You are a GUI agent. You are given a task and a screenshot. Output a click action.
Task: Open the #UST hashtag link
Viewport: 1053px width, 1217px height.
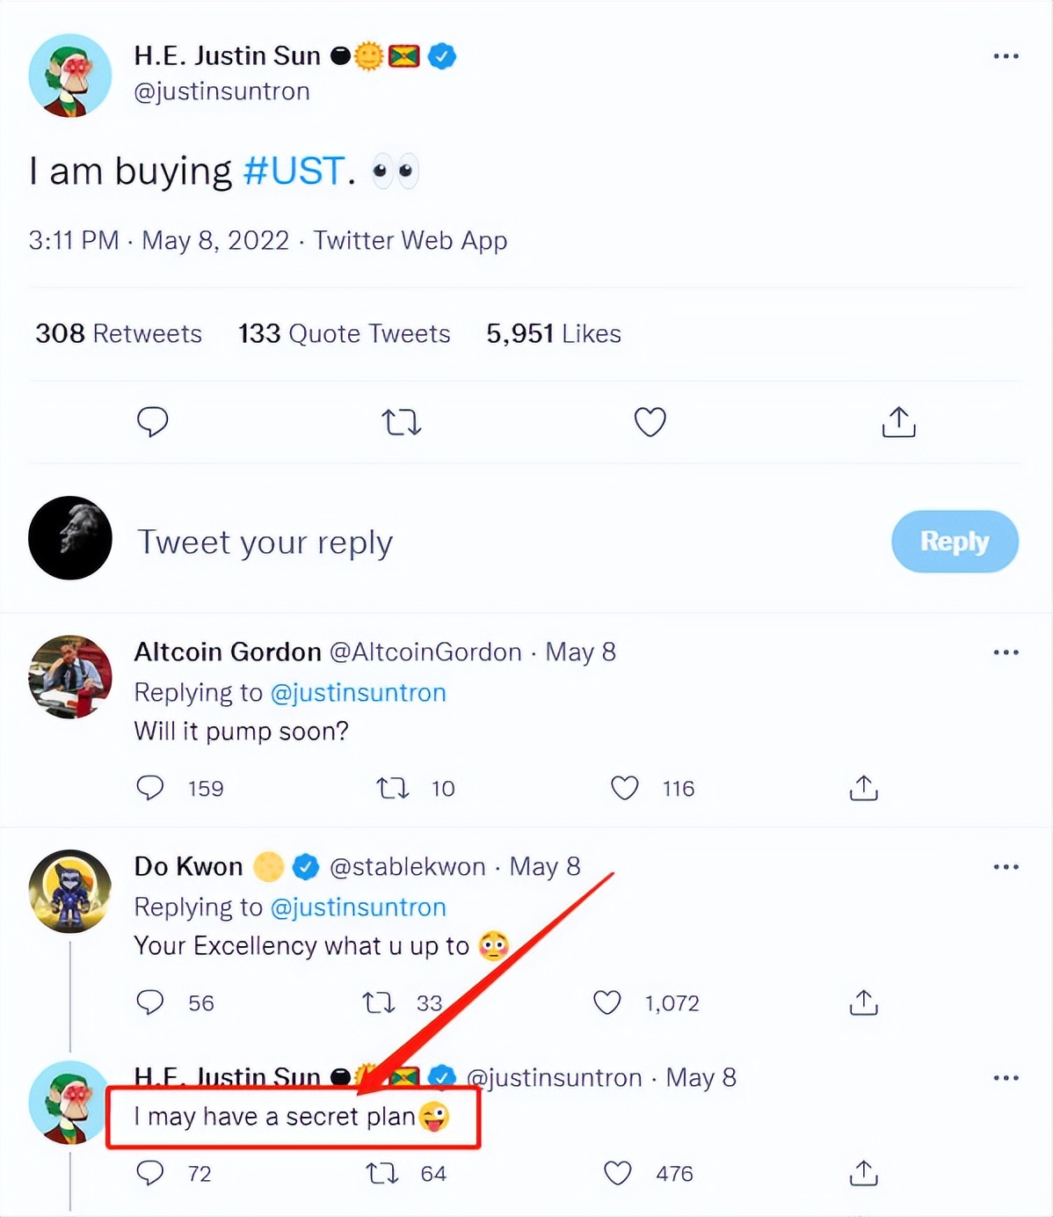[x=294, y=171]
